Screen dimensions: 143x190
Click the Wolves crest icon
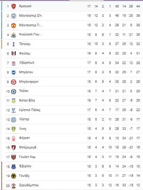tap(14, 176)
